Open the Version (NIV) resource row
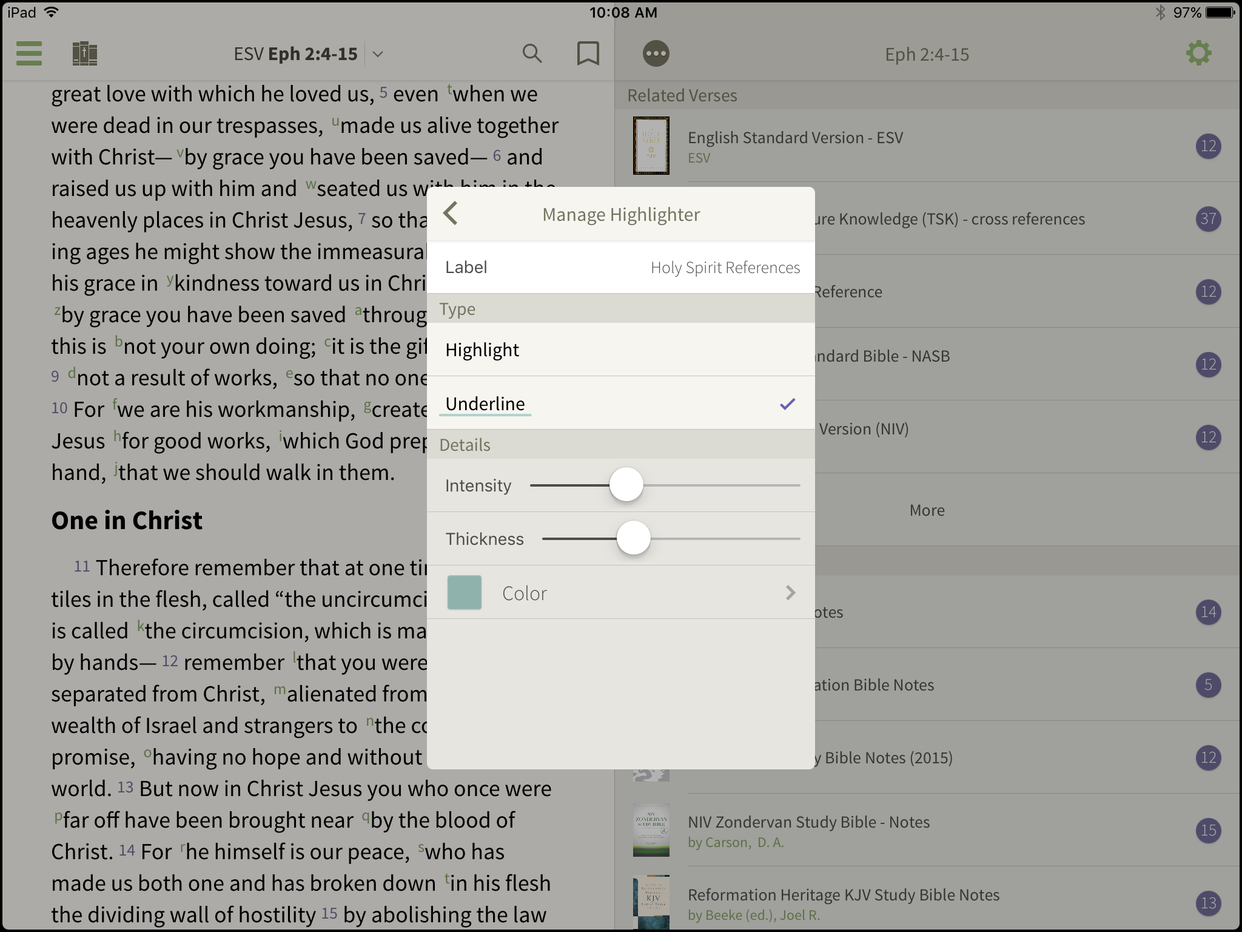 pyautogui.click(x=1027, y=437)
